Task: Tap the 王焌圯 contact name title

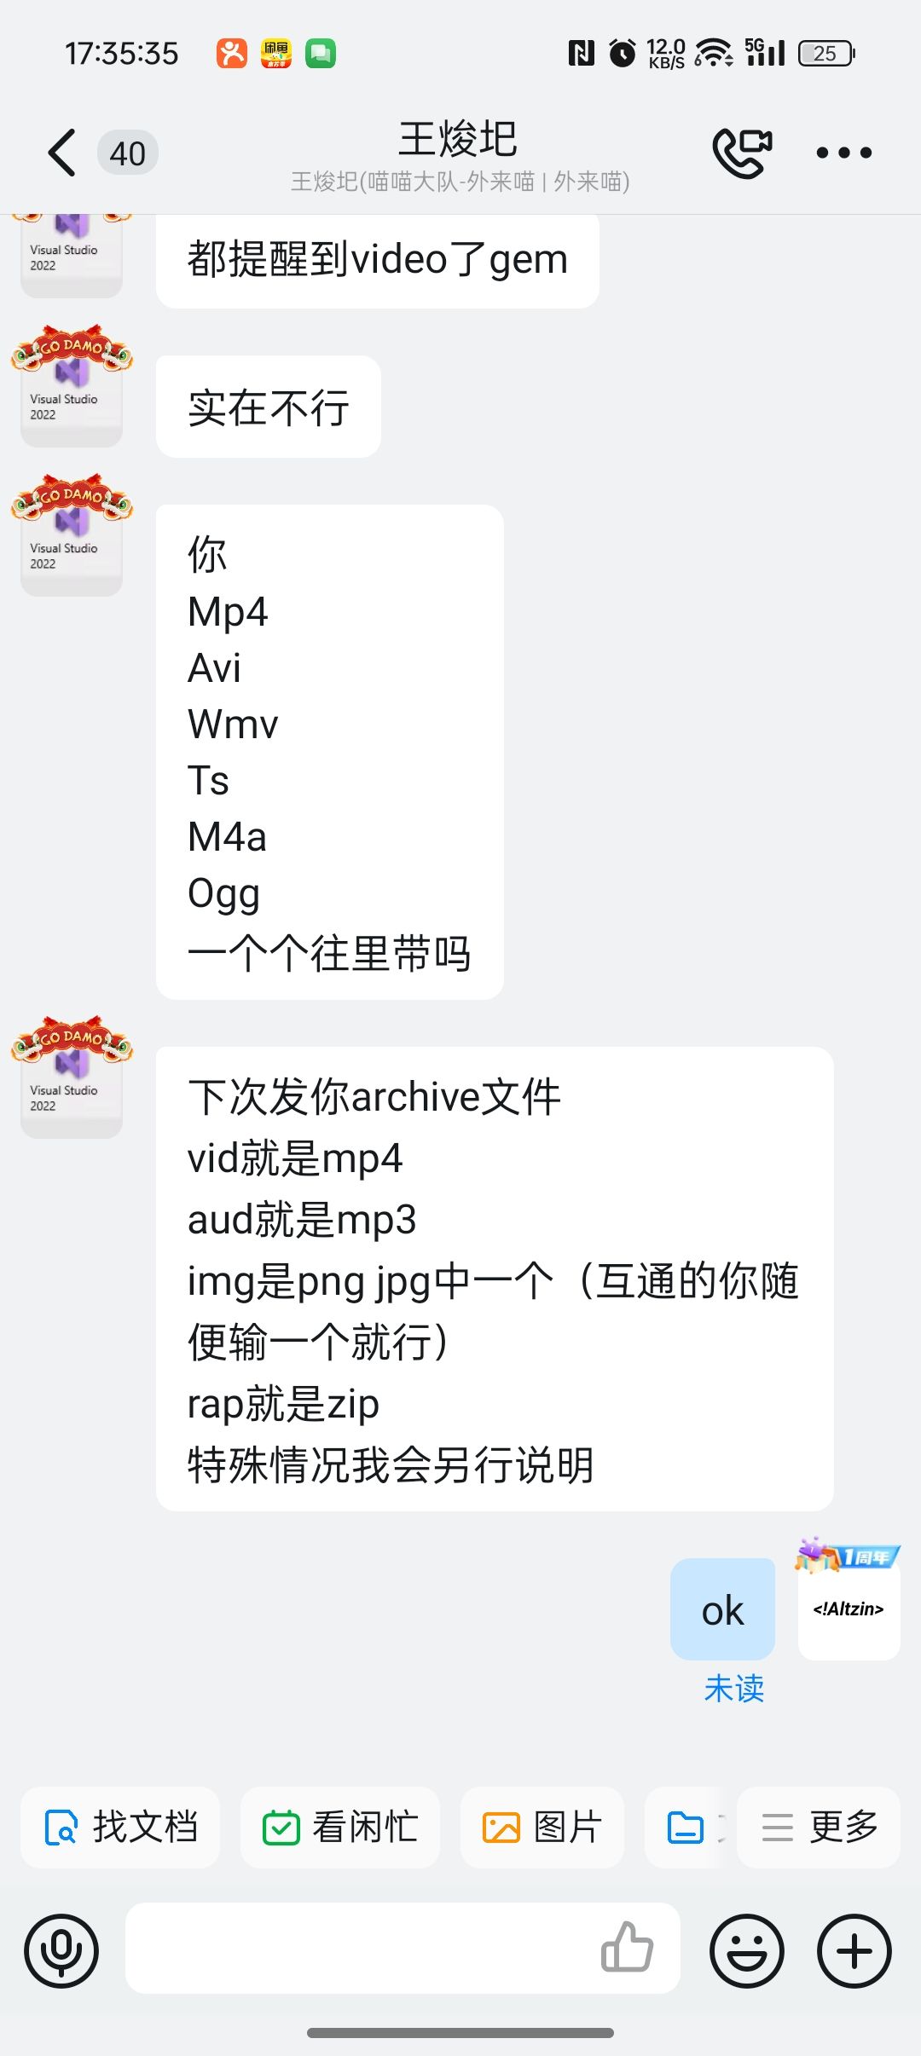Action: click(x=458, y=140)
